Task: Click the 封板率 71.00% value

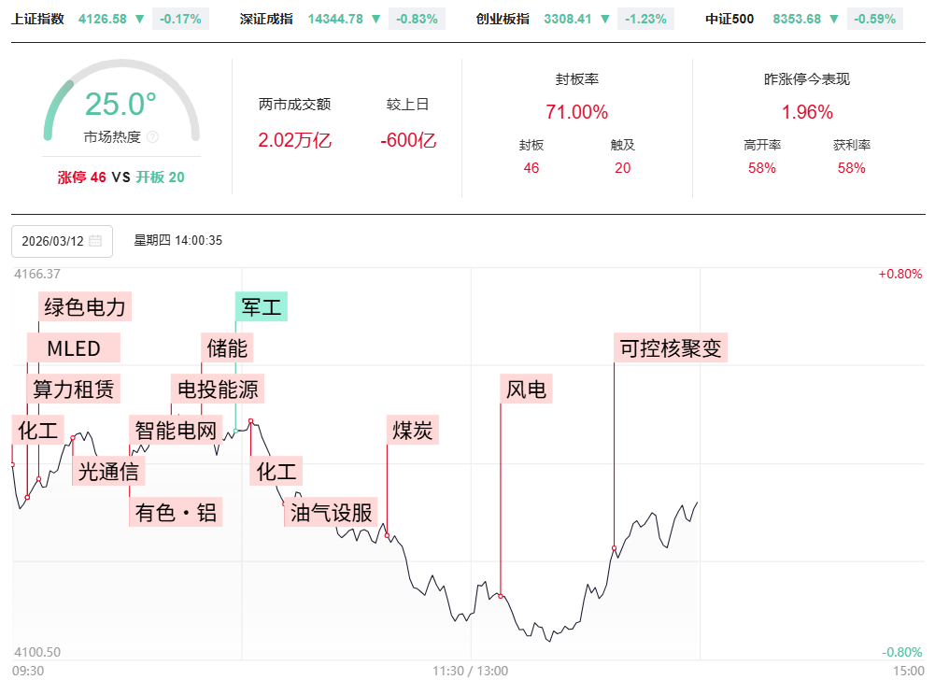Action: (x=576, y=112)
